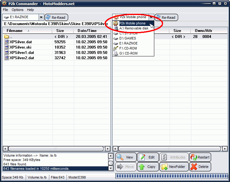Click the folder-plus icon on NewFolder button
This screenshot has height=182, width=230.
pos(164,167)
